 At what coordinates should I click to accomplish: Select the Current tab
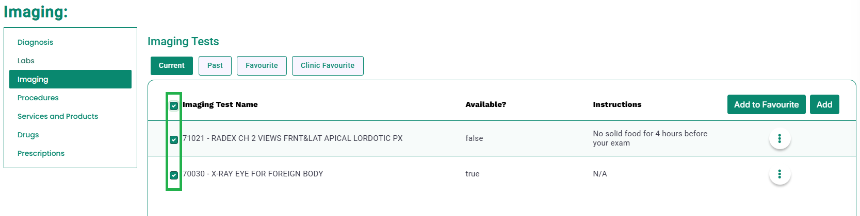pos(172,66)
